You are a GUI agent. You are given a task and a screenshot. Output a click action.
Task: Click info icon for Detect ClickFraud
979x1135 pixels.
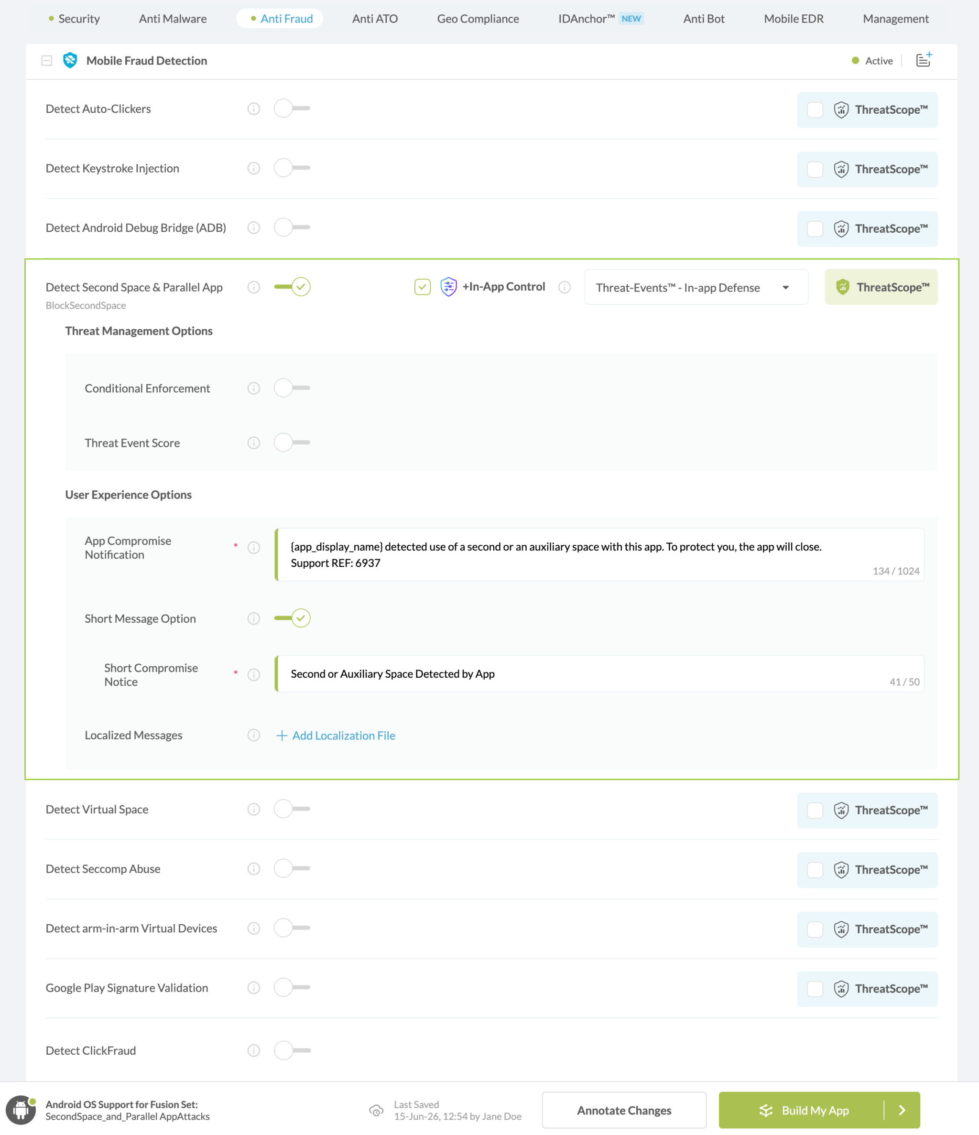tap(254, 1050)
